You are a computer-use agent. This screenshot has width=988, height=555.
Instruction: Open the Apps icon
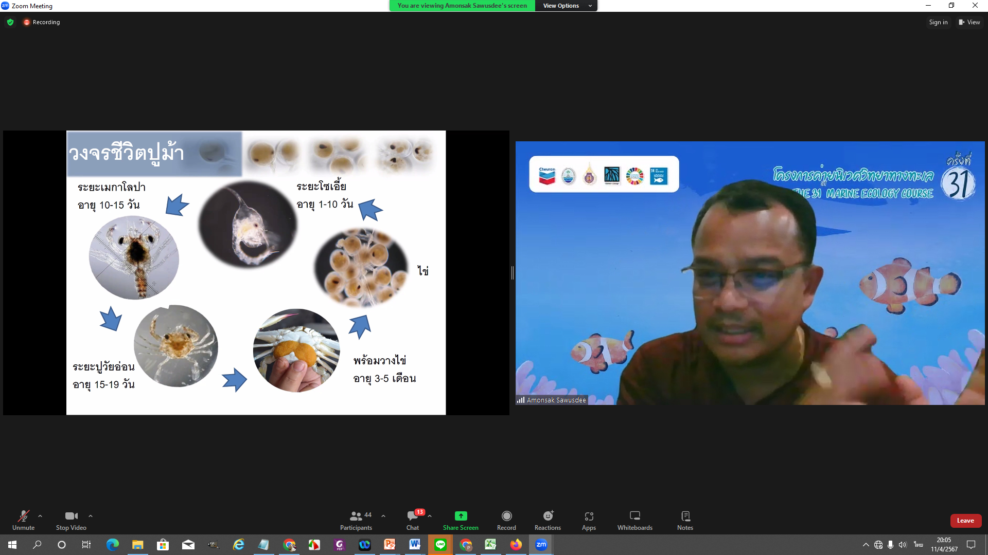(589, 516)
